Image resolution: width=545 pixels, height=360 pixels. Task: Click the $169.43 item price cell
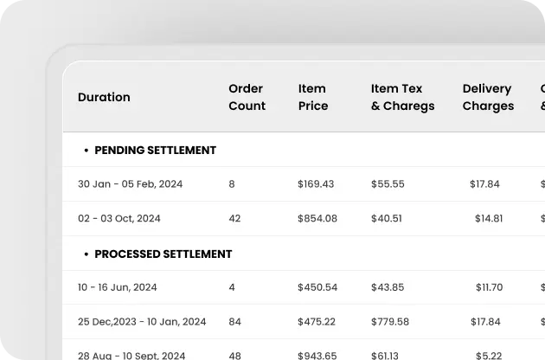coord(316,184)
